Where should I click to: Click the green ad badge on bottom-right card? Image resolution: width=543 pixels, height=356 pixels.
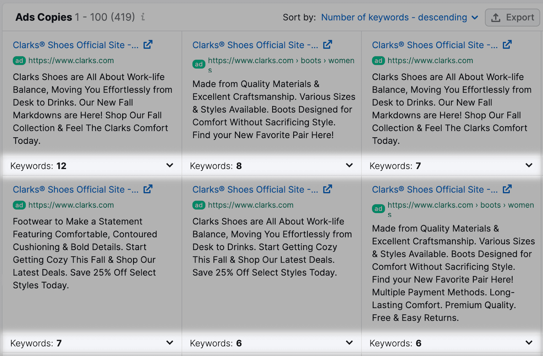coord(378,209)
